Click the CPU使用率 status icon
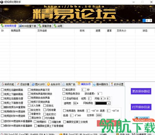This screenshot has width=155, height=135. click(x=133, y=134)
